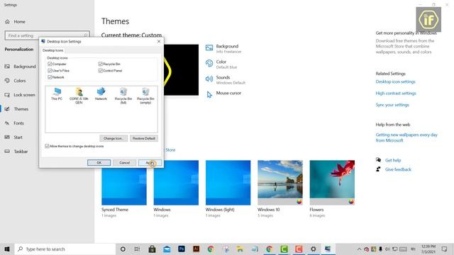Viewport: 454px width, 255px height.
Task: Click the Change Icon button
Action: (113, 139)
